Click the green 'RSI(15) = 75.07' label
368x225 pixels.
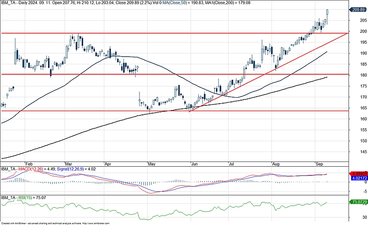pyautogui.click(x=32, y=198)
